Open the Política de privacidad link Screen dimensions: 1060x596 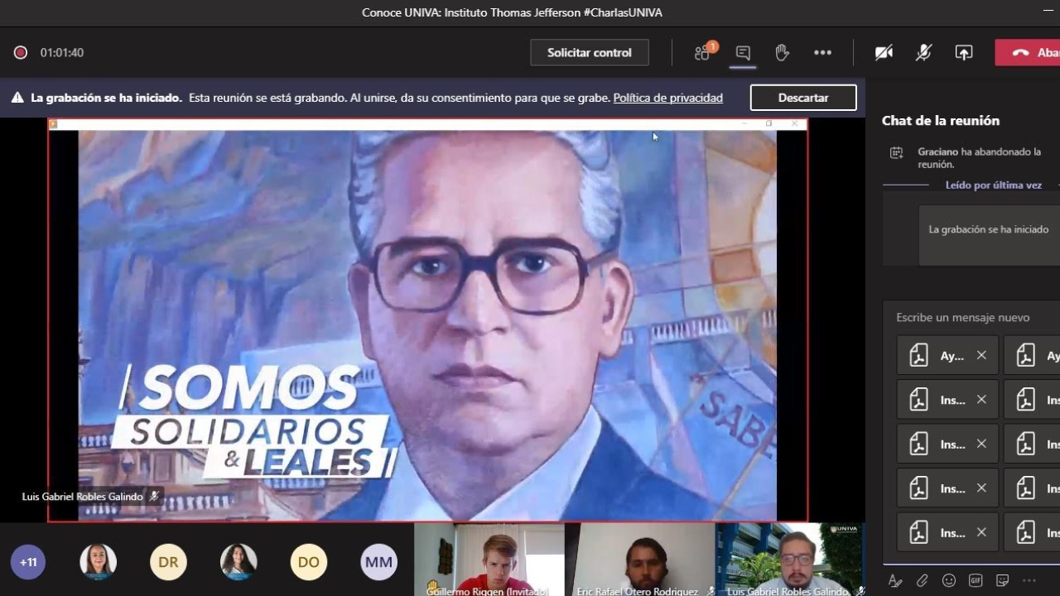pyautogui.click(x=667, y=98)
